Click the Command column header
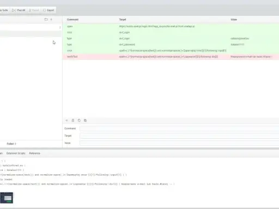This screenshot has height=209, width=279. tap(72, 20)
